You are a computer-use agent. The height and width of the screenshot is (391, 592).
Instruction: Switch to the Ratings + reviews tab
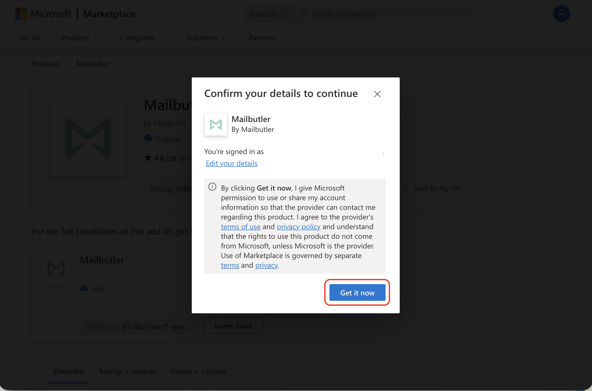pyautogui.click(x=127, y=371)
